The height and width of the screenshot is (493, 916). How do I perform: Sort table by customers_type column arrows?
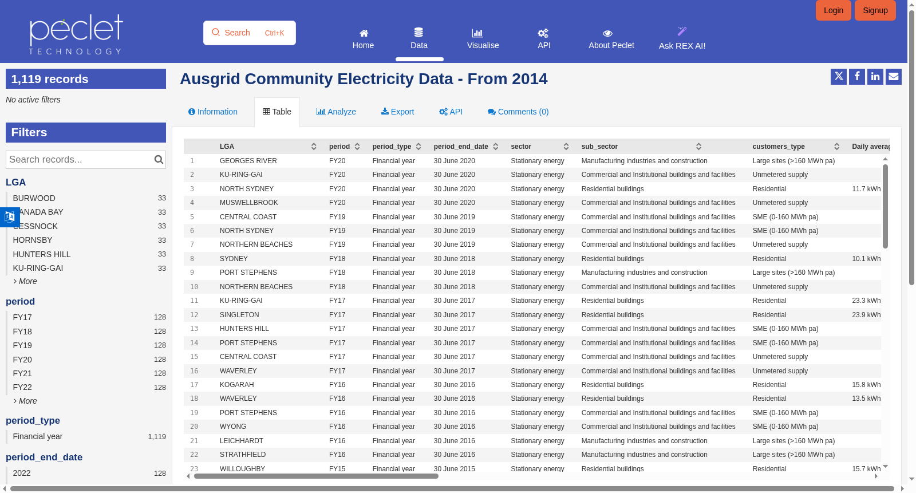pos(837,147)
